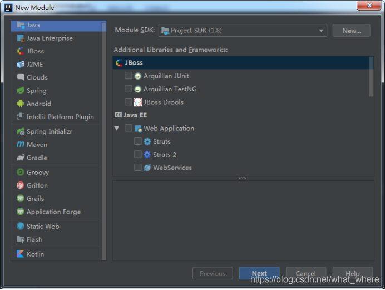This screenshot has width=385, height=290.
Task: Enable the WebServices checkbox
Action: (x=138, y=167)
